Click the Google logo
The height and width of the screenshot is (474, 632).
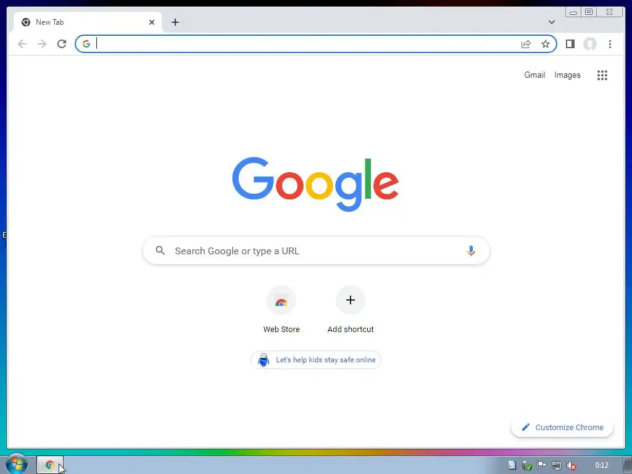(x=315, y=184)
